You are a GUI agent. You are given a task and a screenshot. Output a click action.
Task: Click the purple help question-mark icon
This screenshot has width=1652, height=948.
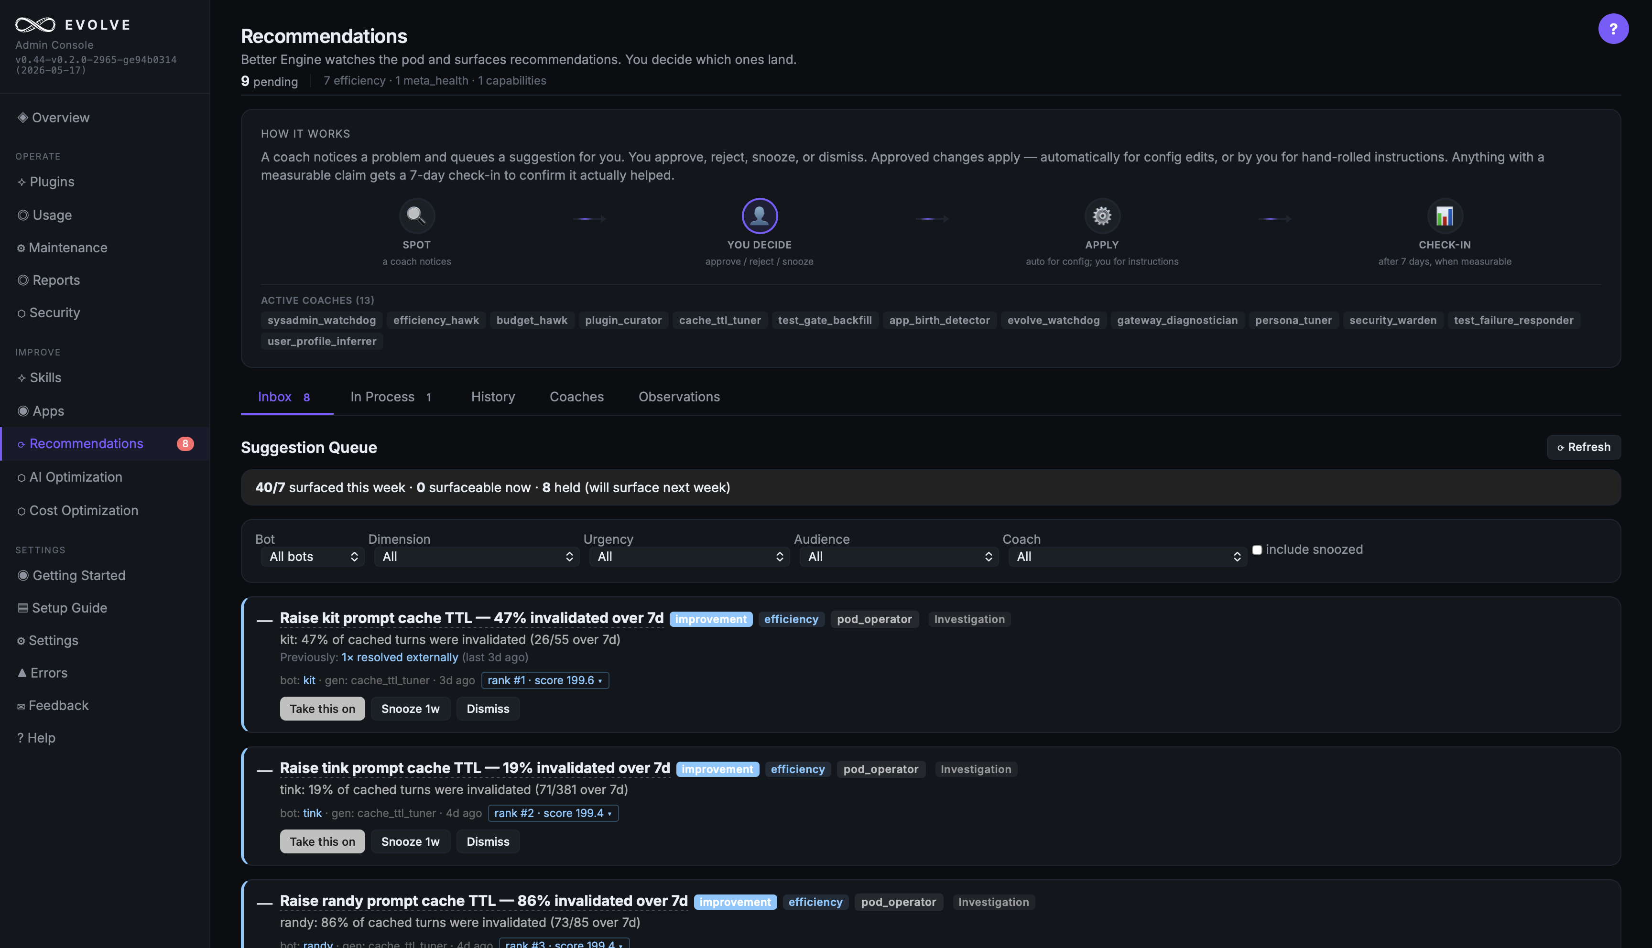[1613, 29]
